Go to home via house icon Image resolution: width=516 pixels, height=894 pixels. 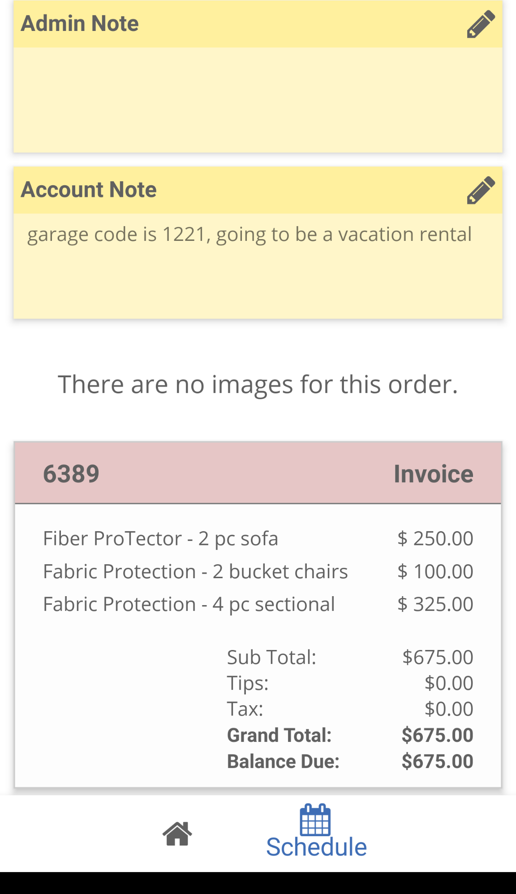(x=177, y=834)
